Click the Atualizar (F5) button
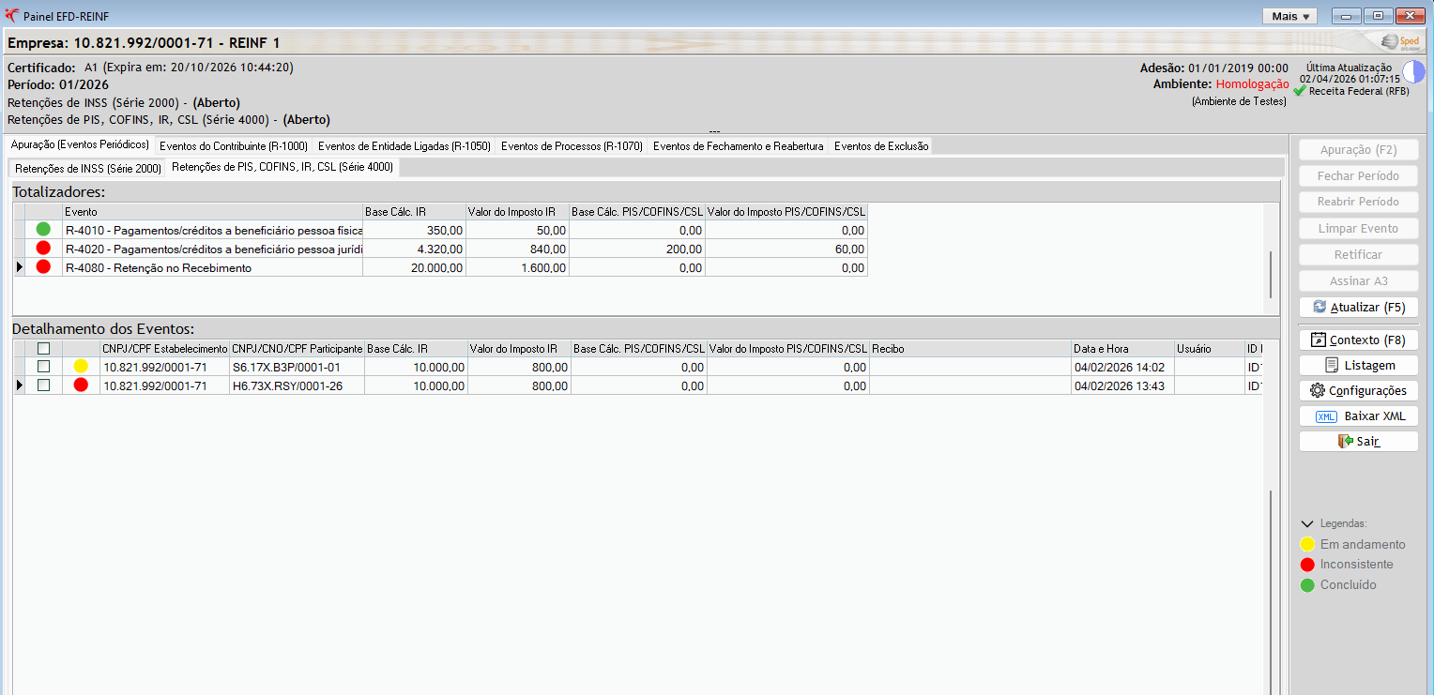The height and width of the screenshot is (695, 1434). coord(1358,307)
